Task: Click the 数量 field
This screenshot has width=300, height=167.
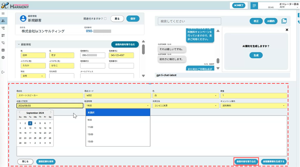Action: (x=254, y=95)
